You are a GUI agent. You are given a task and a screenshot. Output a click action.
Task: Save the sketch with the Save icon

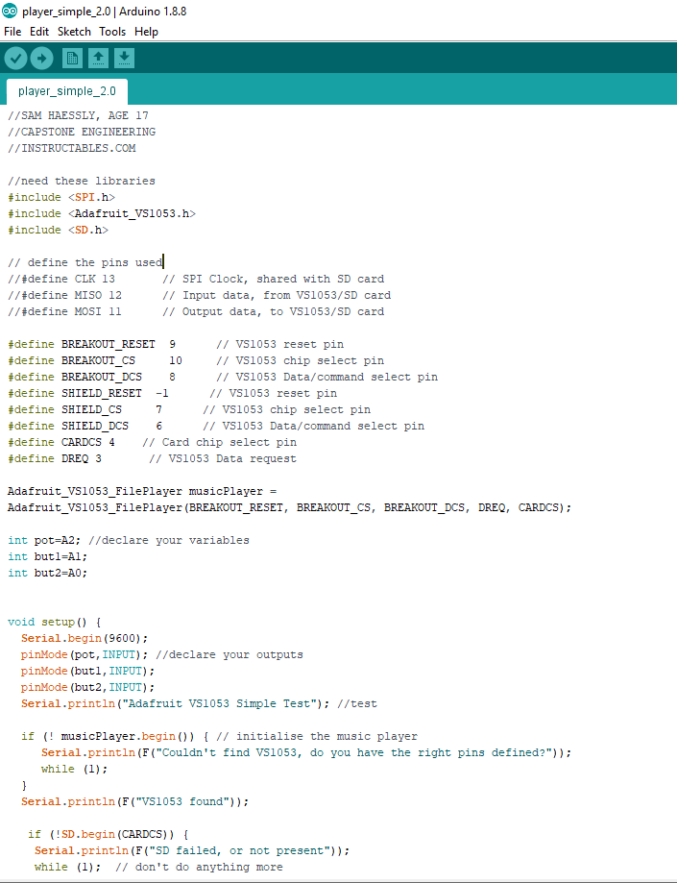(x=124, y=59)
